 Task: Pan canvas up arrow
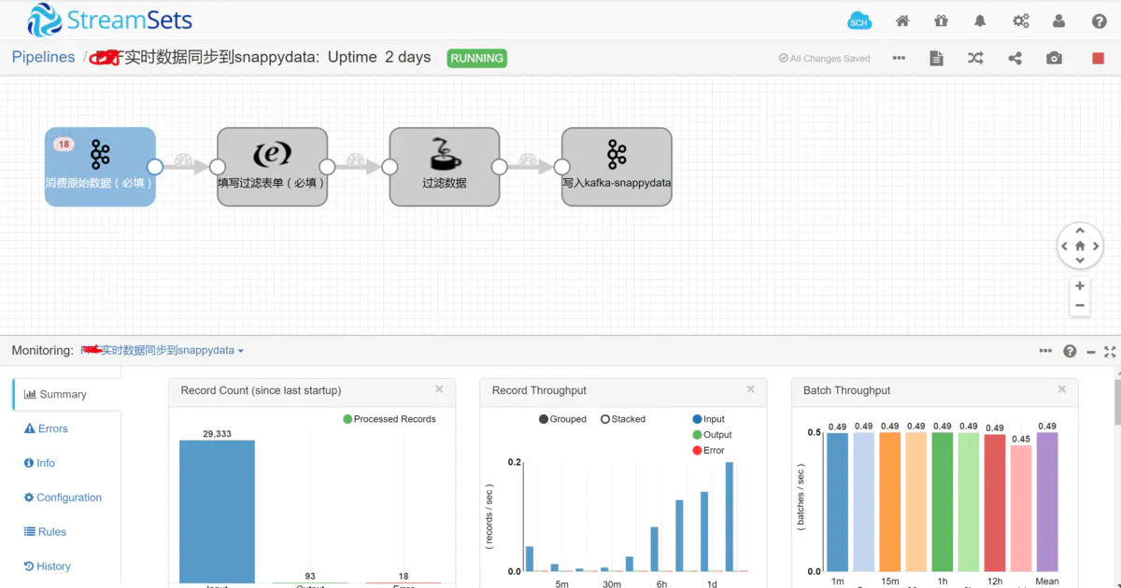[x=1080, y=231]
